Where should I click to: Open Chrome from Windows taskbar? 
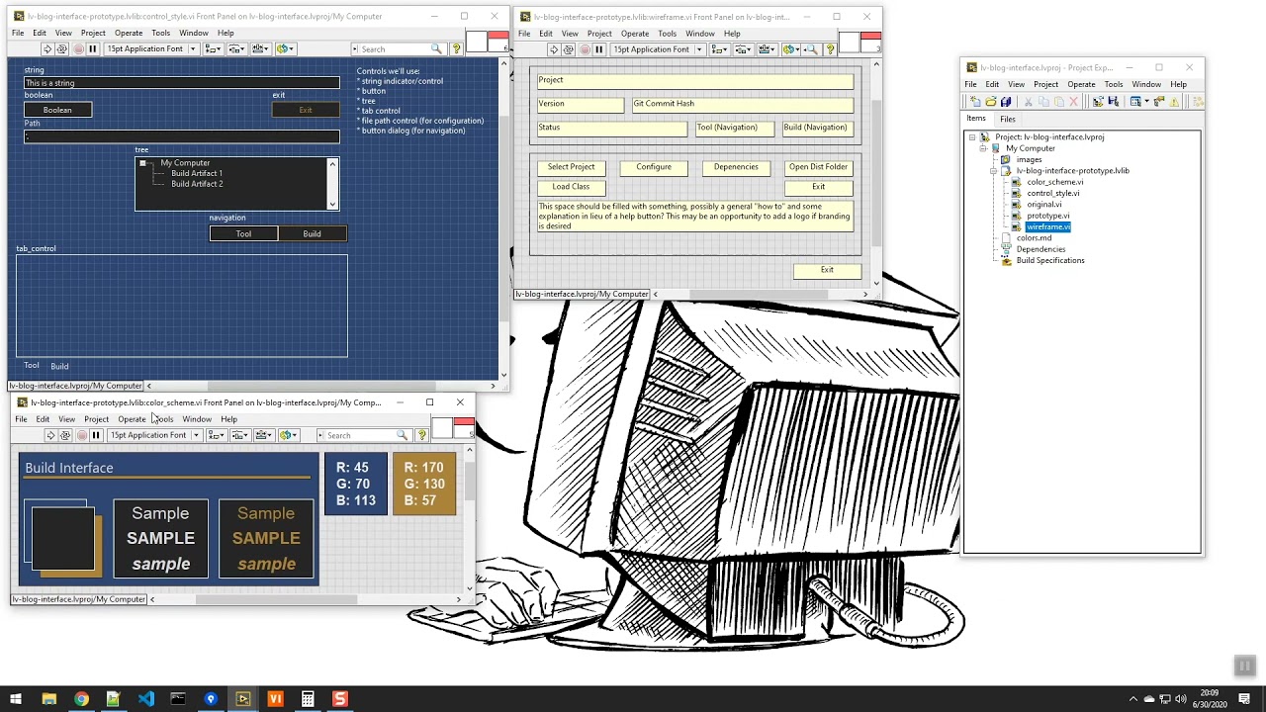[81, 699]
